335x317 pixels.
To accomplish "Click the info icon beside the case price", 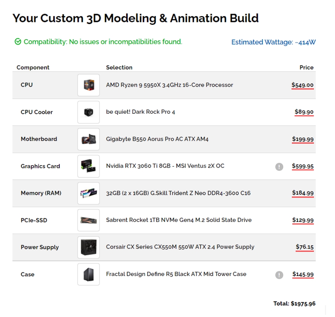I will [279, 275].
